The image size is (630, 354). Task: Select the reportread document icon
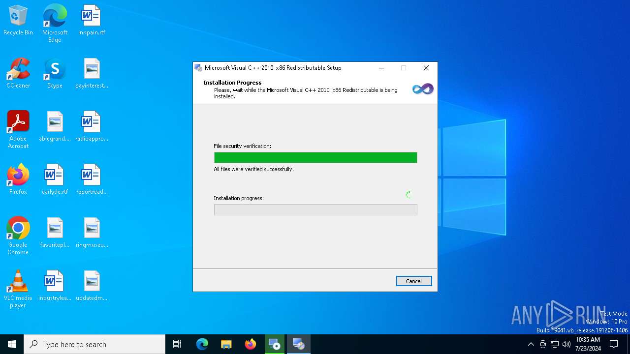pyautogui.click(x=92, y=180)
